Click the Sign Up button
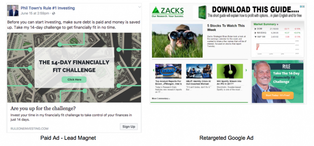The image size is (314, 146). 129,127
